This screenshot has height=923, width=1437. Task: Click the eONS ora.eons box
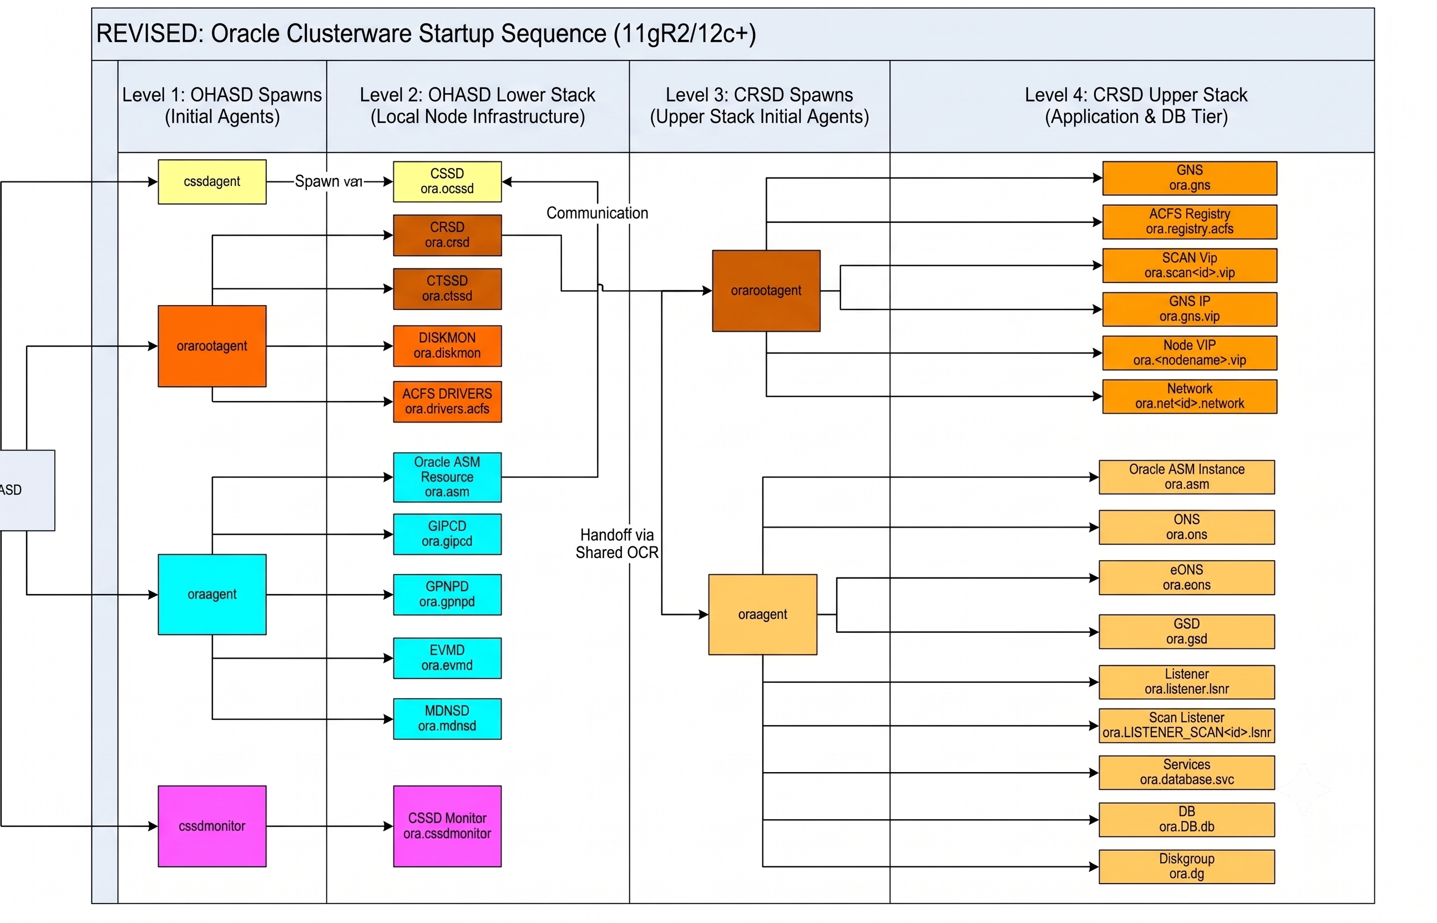click(x=1186, y=578)
